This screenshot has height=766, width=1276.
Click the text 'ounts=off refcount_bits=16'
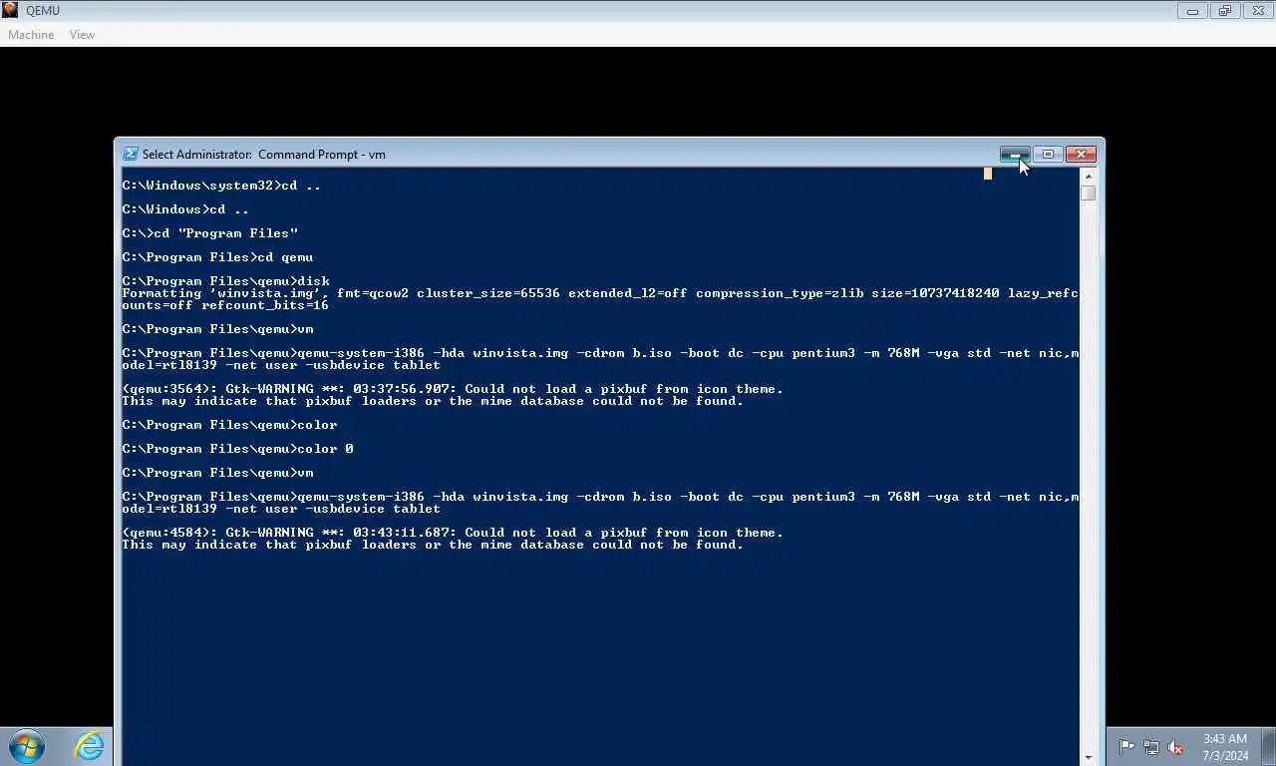[x=225, y=305]
